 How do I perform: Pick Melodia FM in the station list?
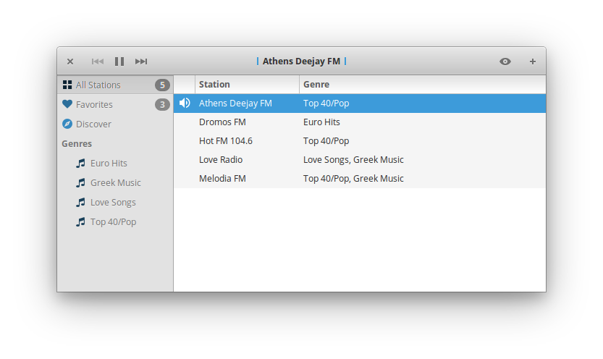coord(222,179)
